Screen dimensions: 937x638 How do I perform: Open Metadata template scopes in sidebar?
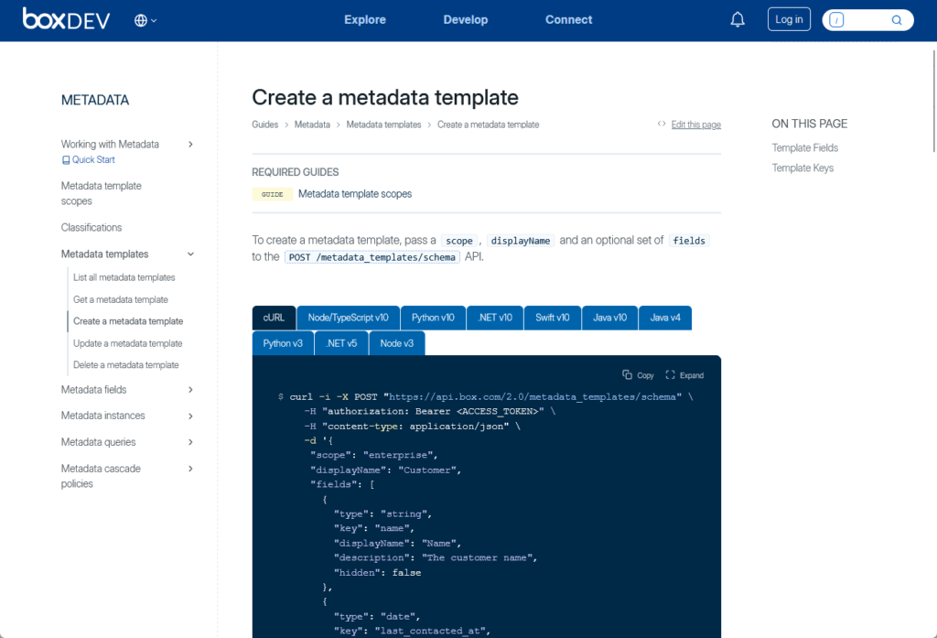(x=101, y=193)
